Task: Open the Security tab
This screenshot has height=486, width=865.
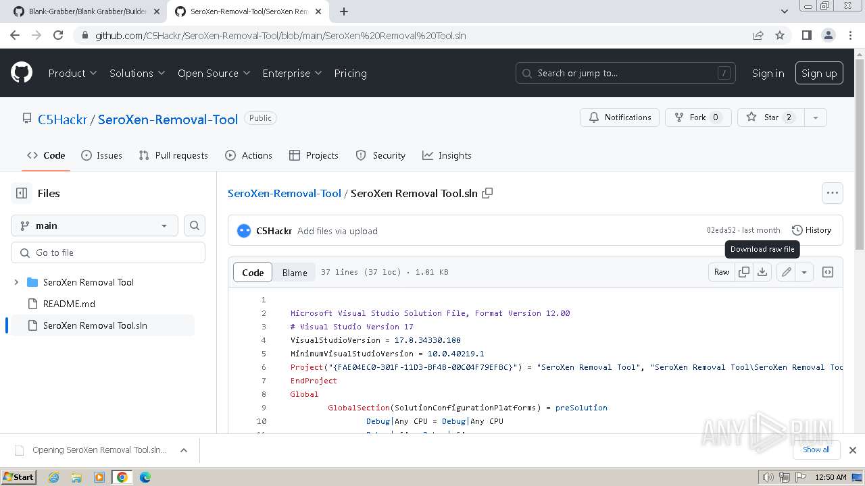Action: coord(380,155)
